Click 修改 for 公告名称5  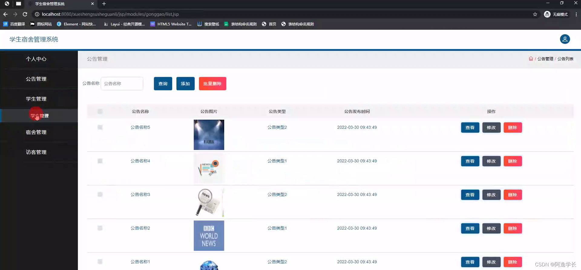[491, 128]
